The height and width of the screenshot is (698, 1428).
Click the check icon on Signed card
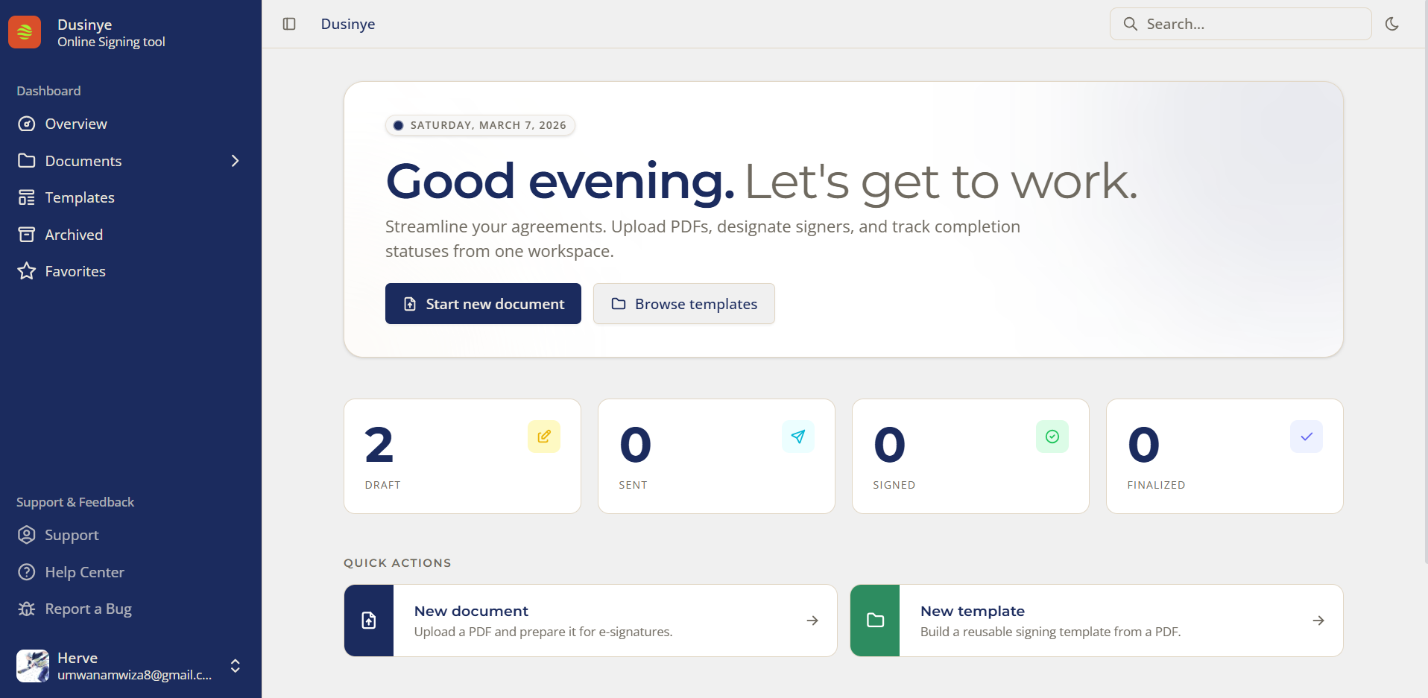(x=1052, y=437)
